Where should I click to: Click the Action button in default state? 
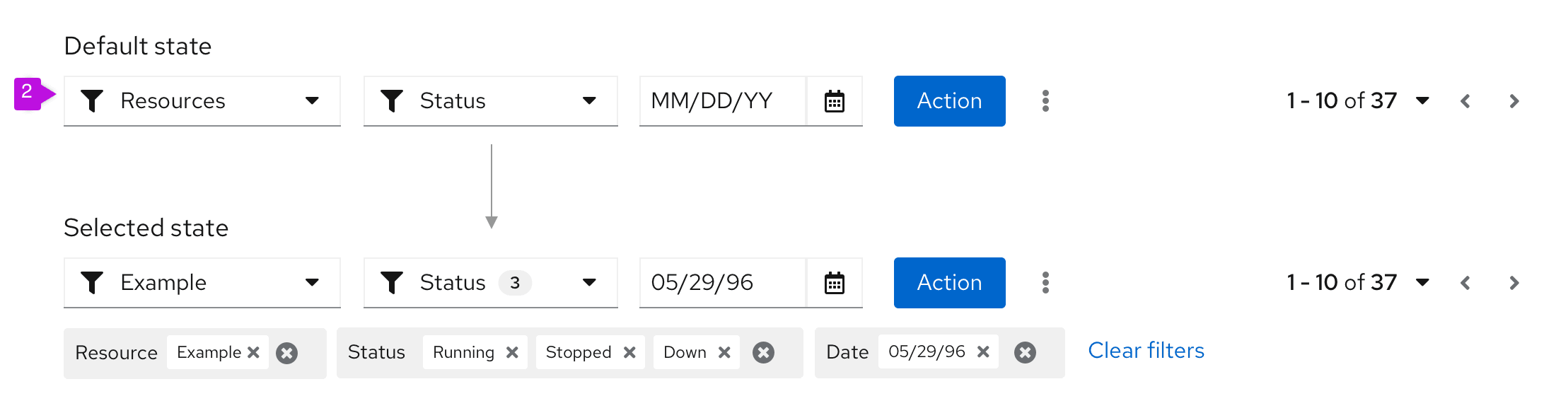949,101
